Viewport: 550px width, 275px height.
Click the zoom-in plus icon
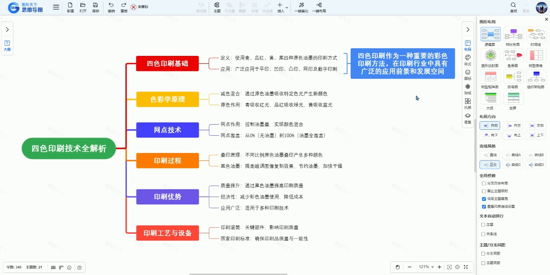pos(440,267)
